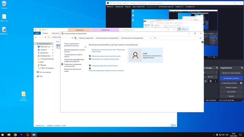Open the help question-mark icon in Control Panel
The image size is (244, 137).
202,42
